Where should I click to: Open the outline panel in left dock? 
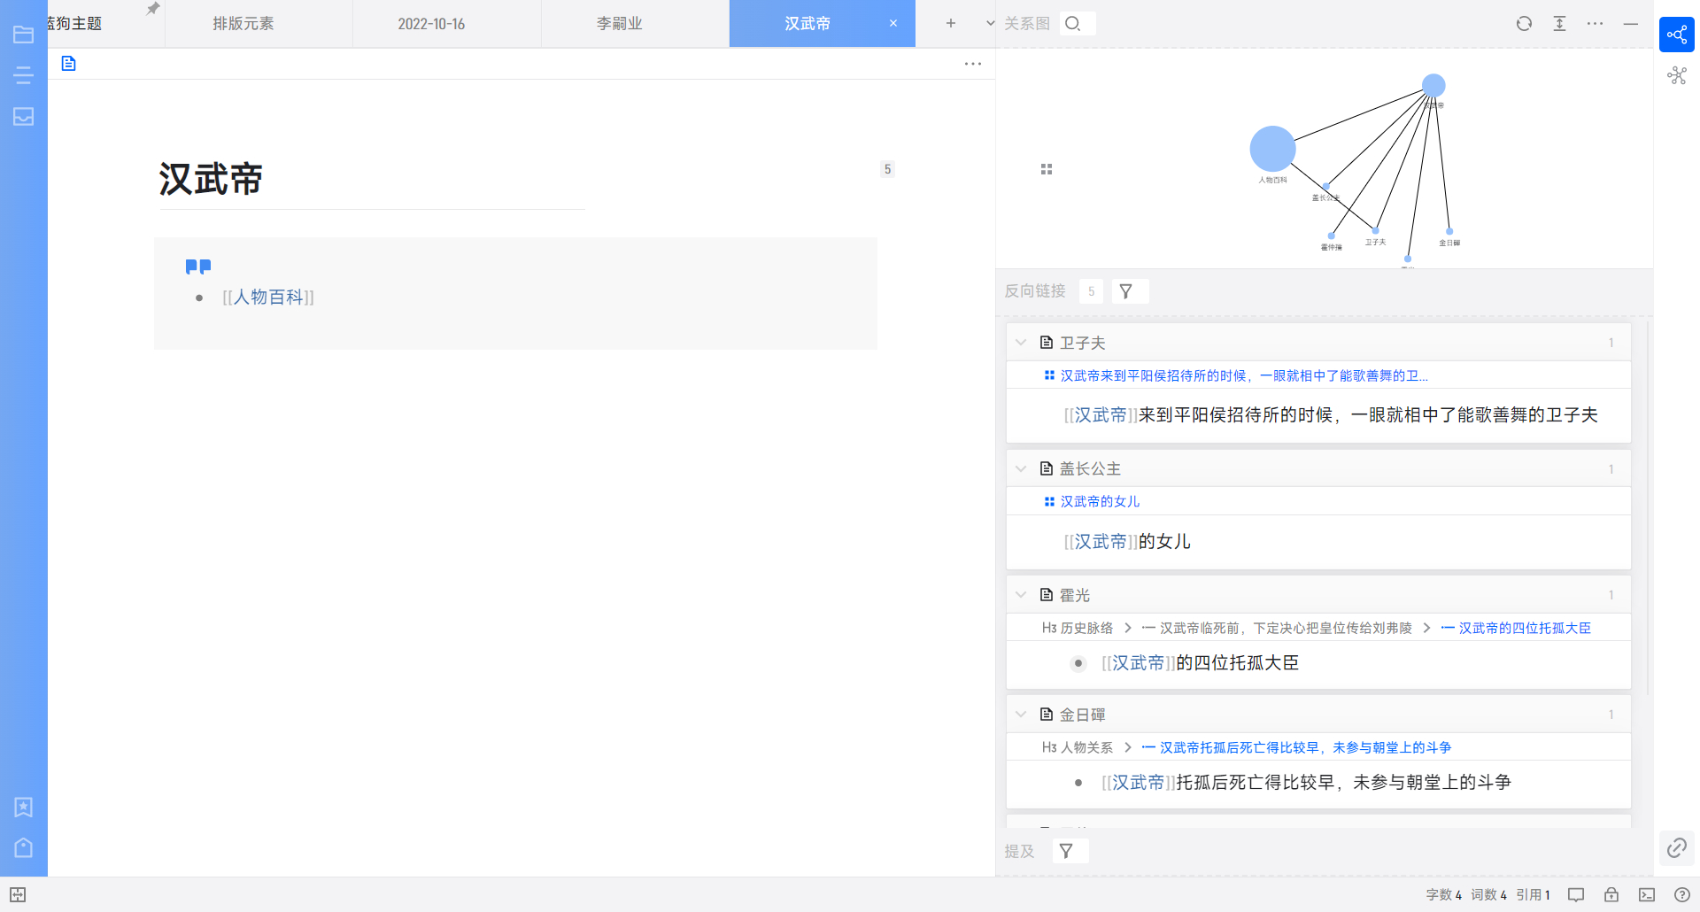(x=24, y=75)
